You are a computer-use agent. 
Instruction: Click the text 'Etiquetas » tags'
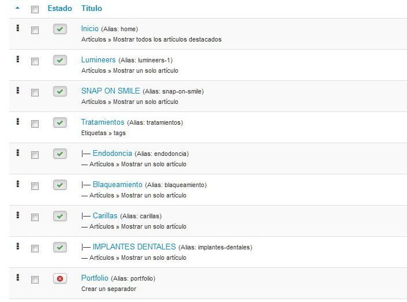pos(103,133)
